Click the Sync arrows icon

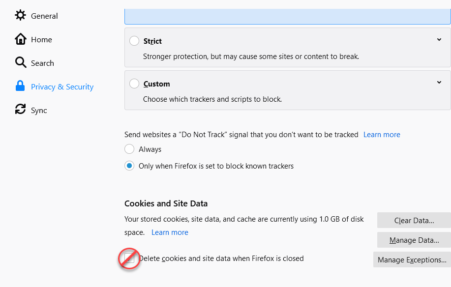[20, 110]
